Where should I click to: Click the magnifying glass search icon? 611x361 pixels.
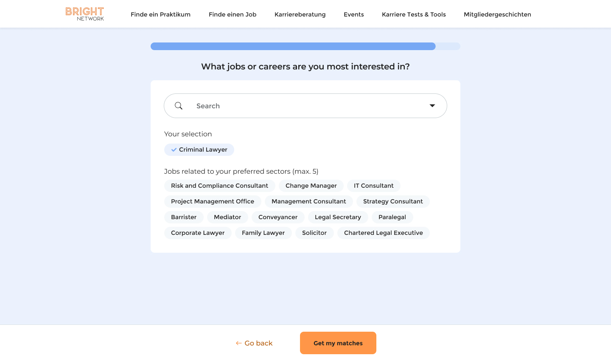(x=179, y=106)
